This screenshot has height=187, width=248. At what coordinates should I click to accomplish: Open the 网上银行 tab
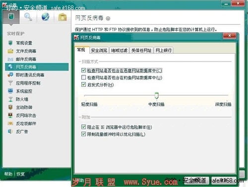pos(164,50)
